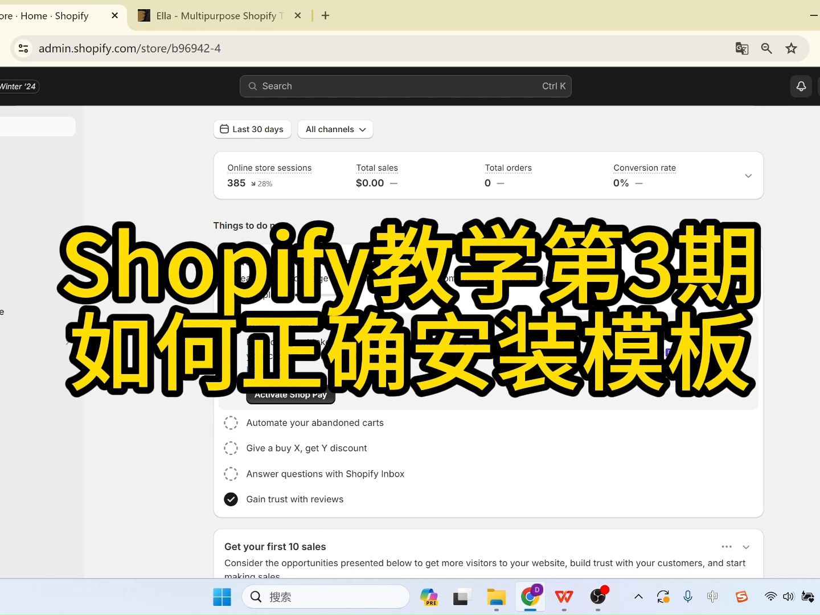Switch to the Chrome taskbar icon
This screenshot has height=615, width=820.
[531, 596]
